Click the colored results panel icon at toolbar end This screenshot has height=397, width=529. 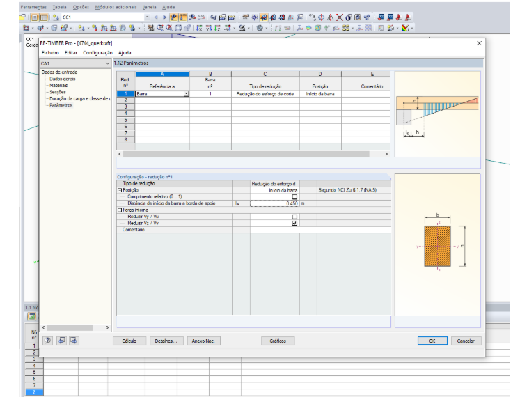405,28
